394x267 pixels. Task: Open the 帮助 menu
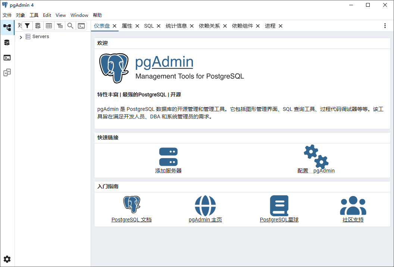[x=97, y=15]
